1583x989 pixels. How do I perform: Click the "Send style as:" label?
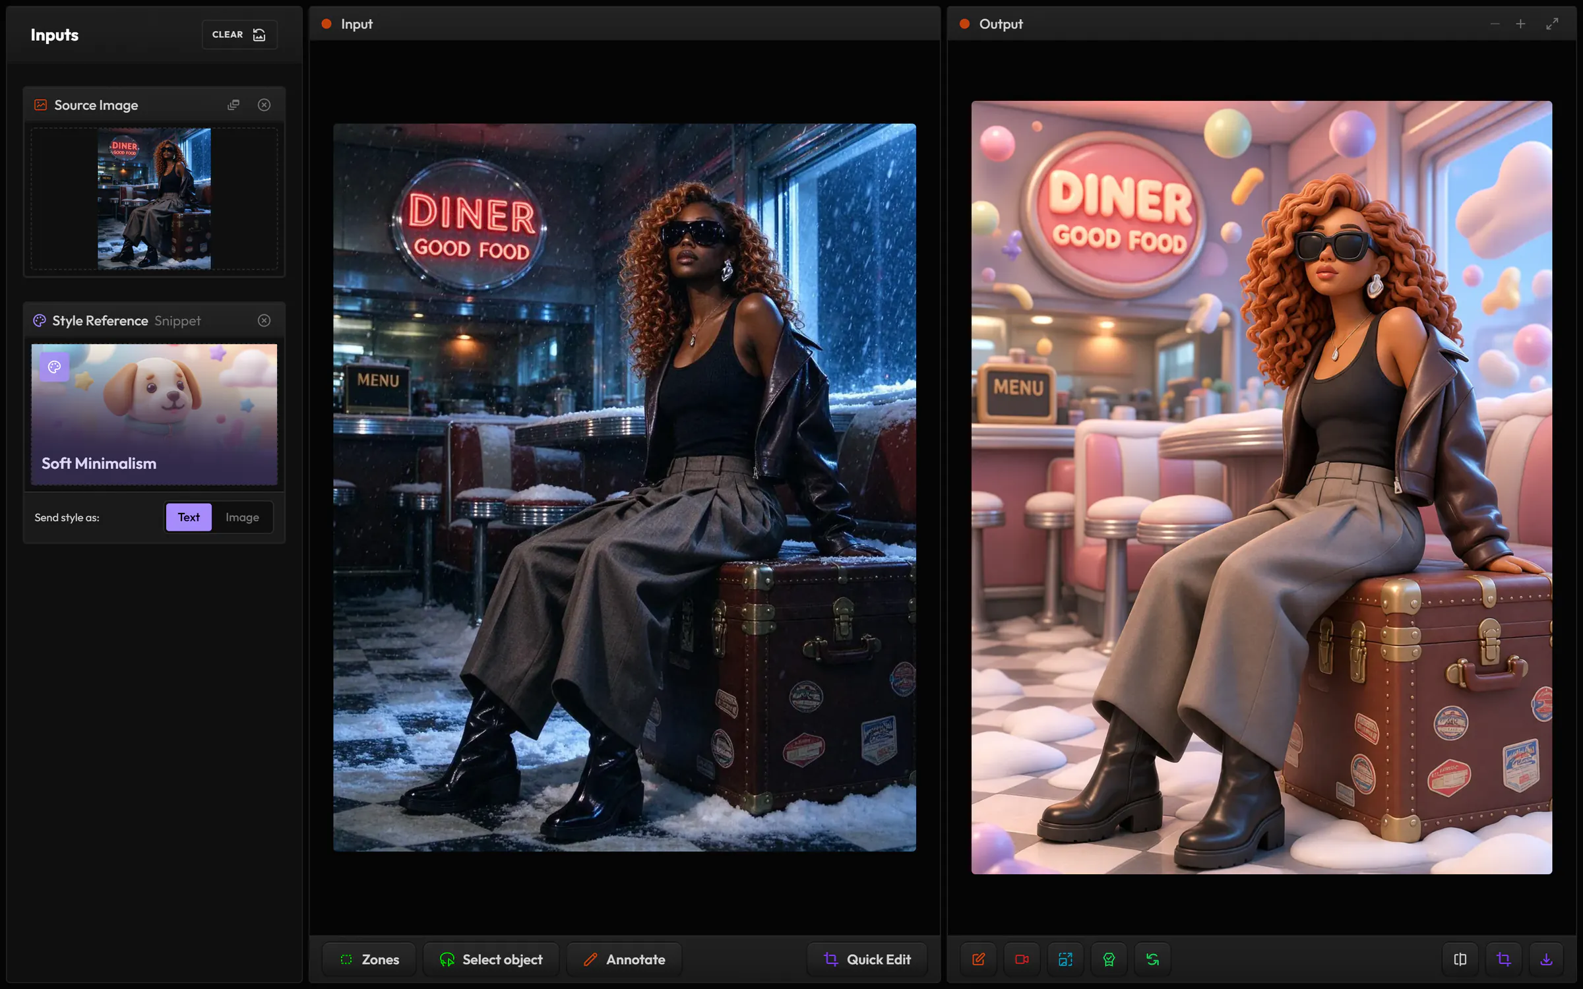click(x=67, y=518)
